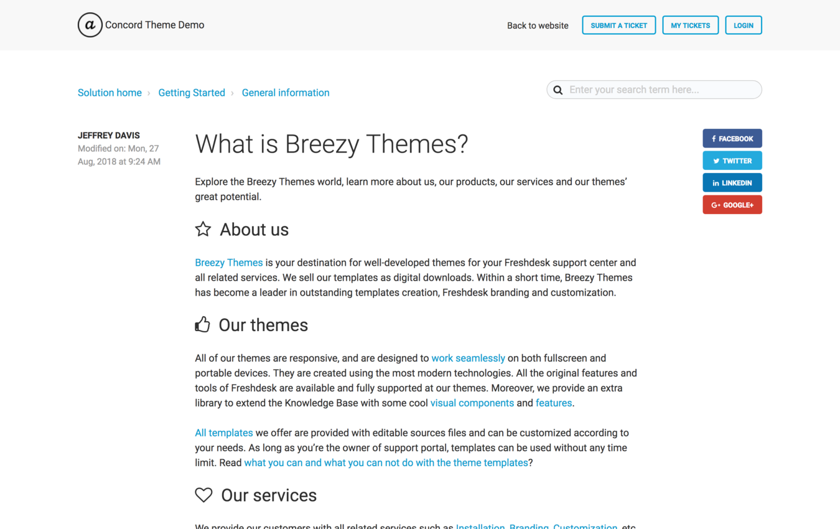Click the Concord Theme Demo logo icon

click(90, 25)
